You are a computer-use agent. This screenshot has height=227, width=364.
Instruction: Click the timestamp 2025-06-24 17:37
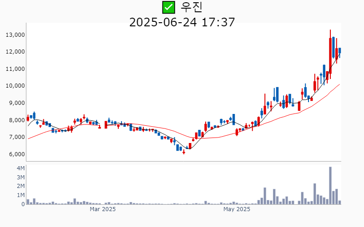[182, 22]
